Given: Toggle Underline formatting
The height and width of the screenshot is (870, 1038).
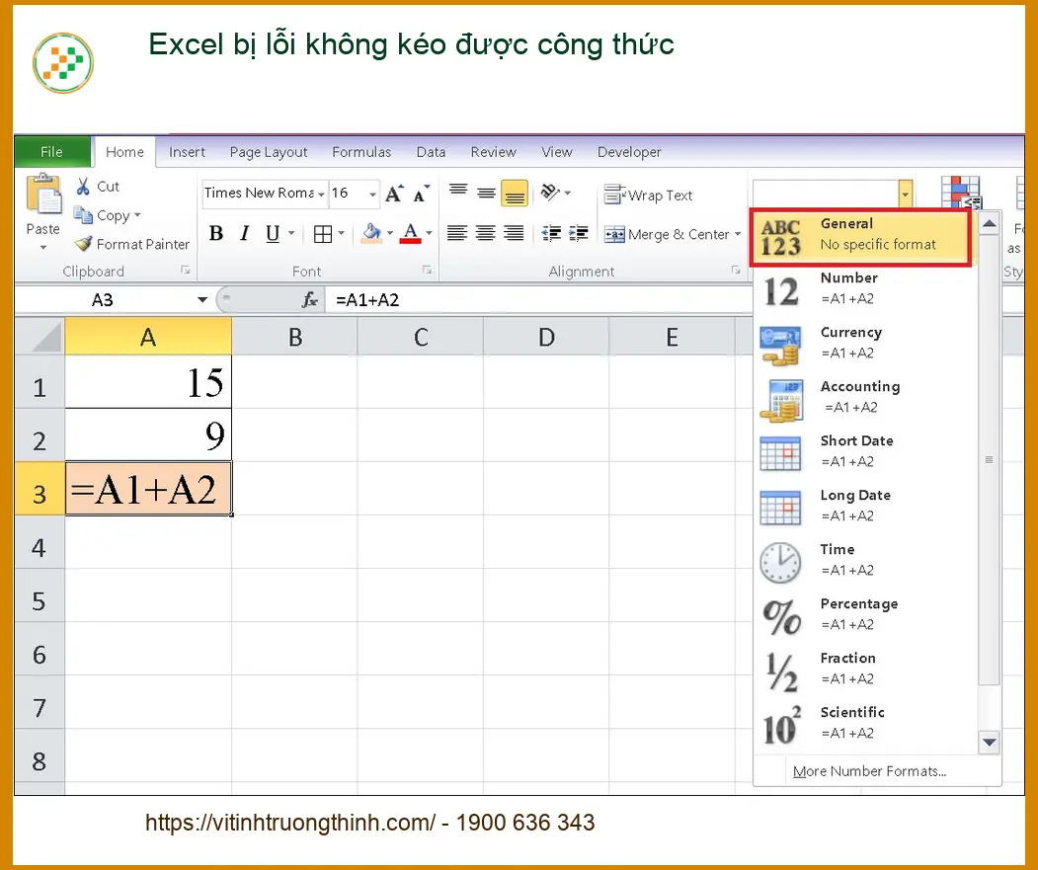Looking at the screenshot, I should pyautogui.click(x=272, y=233).
